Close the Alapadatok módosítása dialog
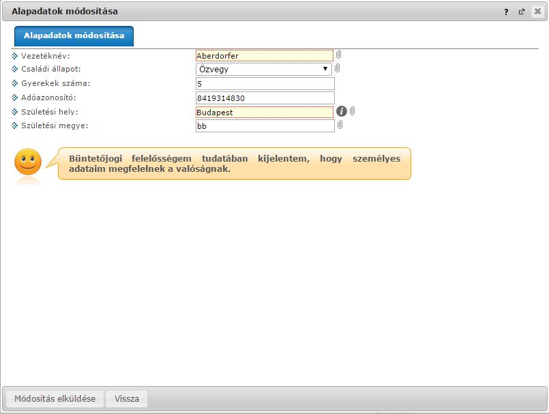The height and width of the screenshot is (414, 549). 537,12
